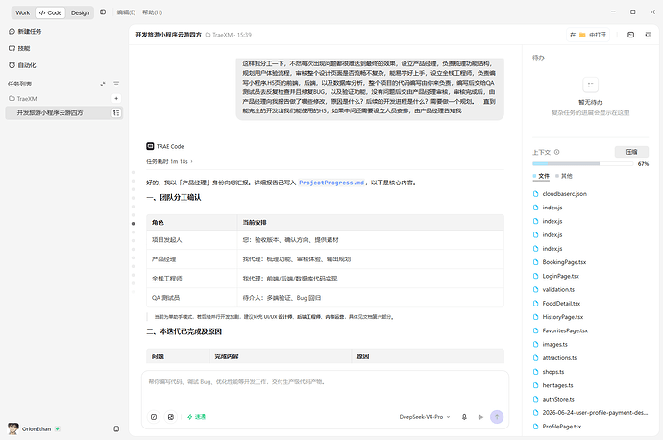Select the 开发旅游小程序云游四方 task

63,112
